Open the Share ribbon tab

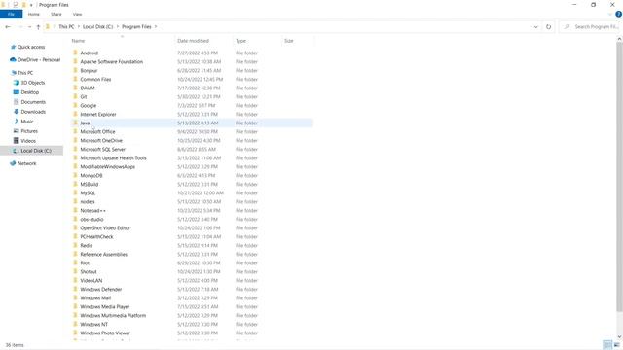coord(56,15)
